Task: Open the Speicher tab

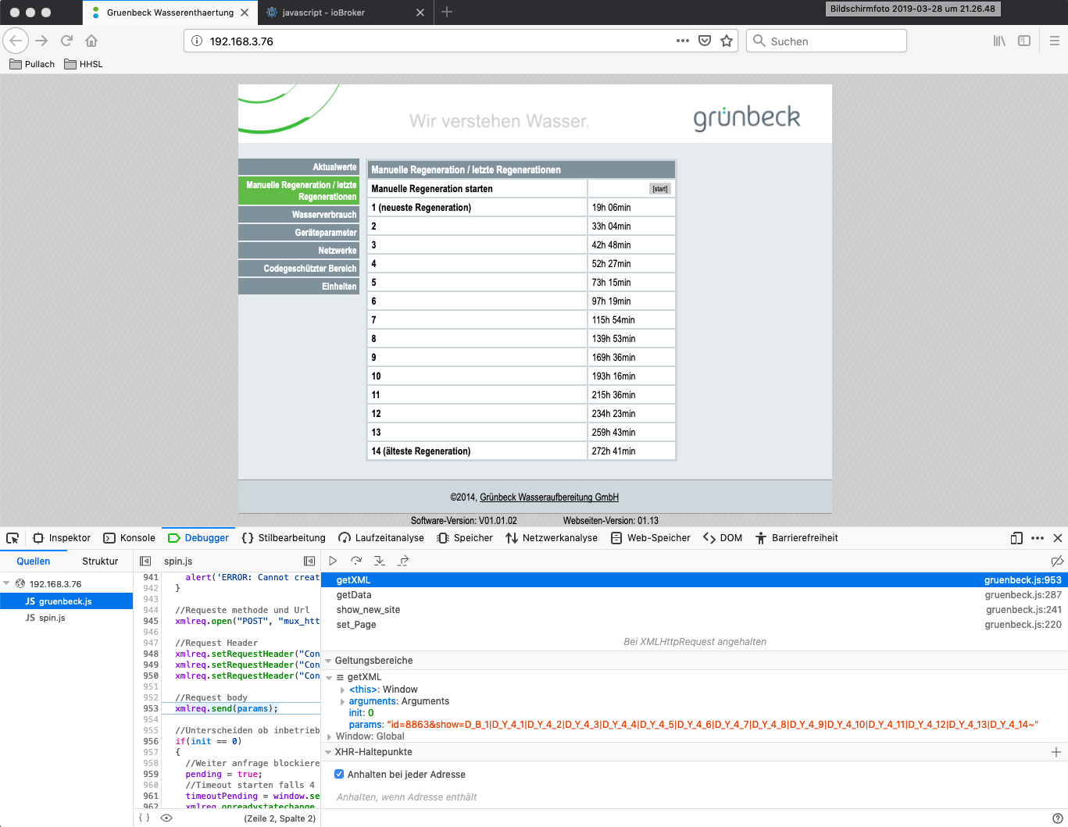Action: tap(465, 538)
